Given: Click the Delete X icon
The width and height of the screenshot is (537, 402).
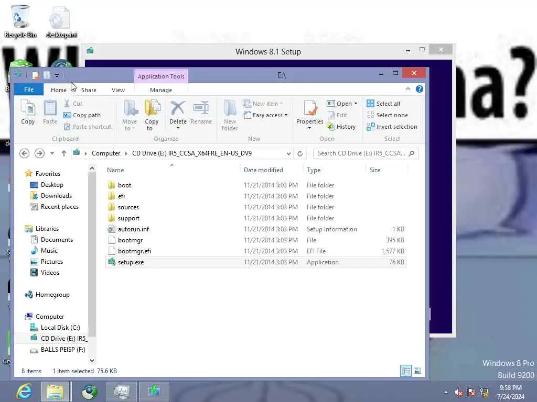Looking at the screenshot, I should (x=178, y=108).
